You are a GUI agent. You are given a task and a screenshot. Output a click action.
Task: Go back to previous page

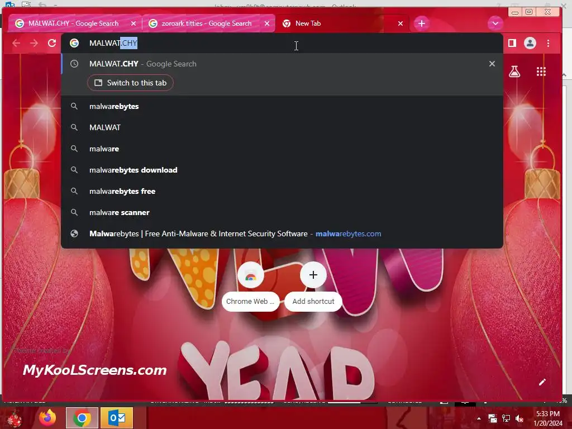16,43
